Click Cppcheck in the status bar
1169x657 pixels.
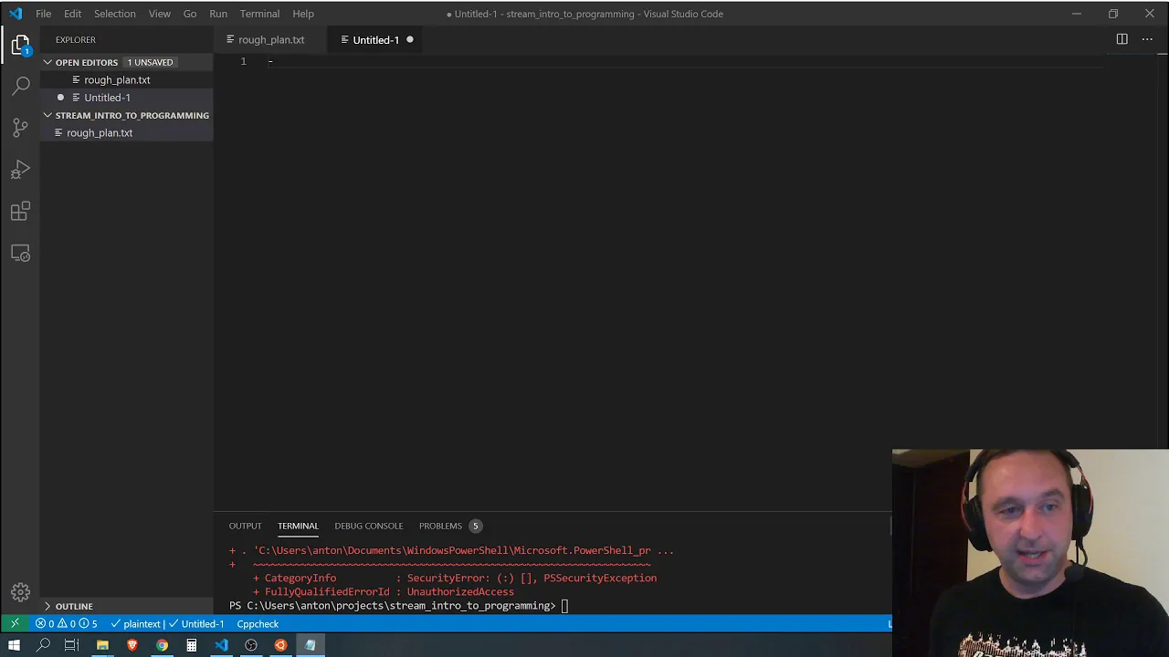(258, 624)
